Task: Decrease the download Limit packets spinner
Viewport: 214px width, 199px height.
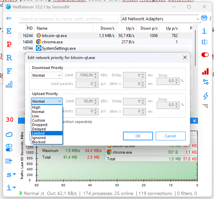Action: tap(96, 86)
